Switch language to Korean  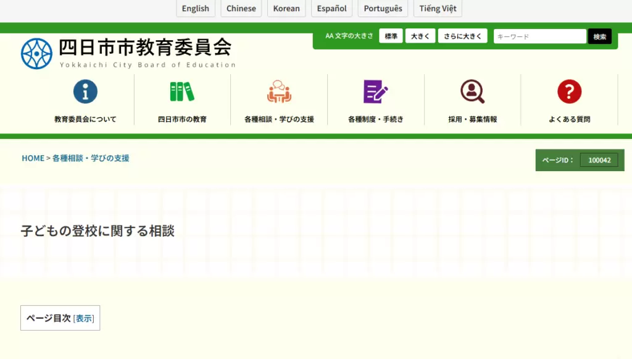tap(286, 9)
